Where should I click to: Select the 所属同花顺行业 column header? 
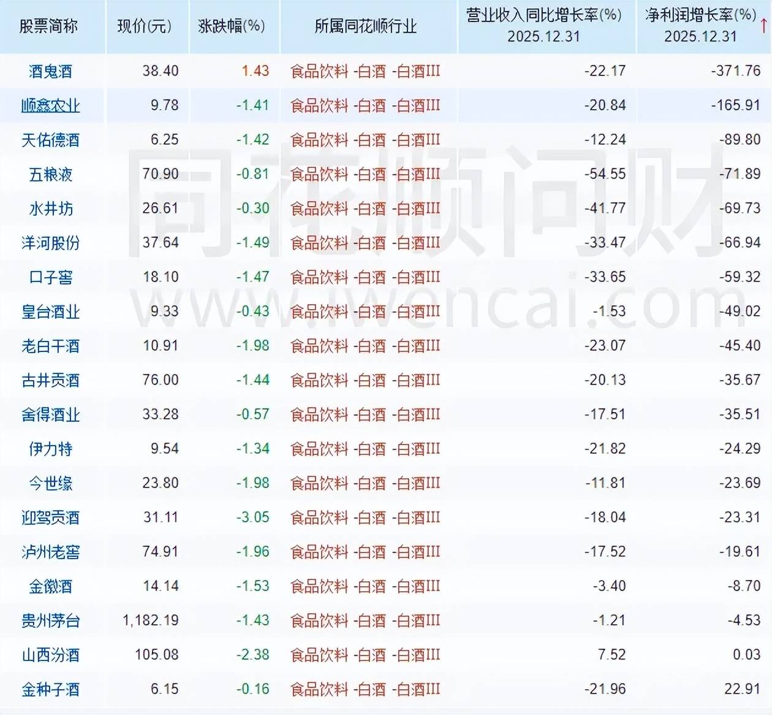(x=365, y=26)
